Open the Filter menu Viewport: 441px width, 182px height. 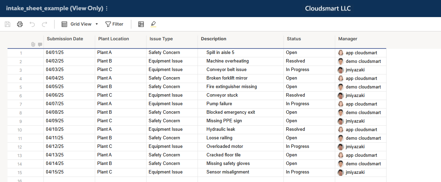[114, 24]
